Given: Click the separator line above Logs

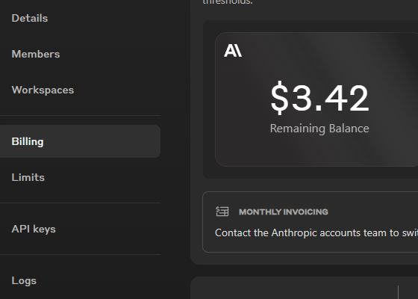Looking at the screenshot, I should pyautogui.click(x=80, y=254).
